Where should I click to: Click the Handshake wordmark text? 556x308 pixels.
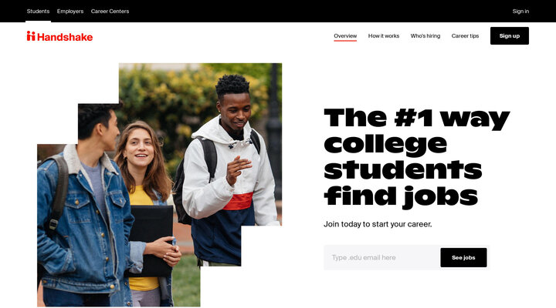click(x=65, y=37)
